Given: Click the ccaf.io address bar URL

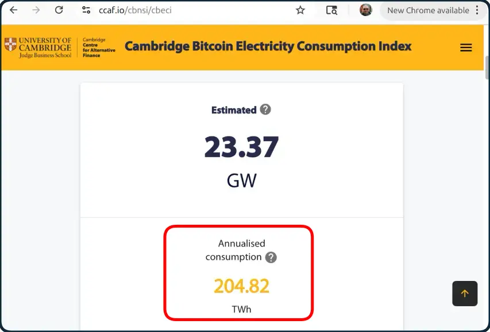Looking at the screenshot, I should (x=135, y=10).
